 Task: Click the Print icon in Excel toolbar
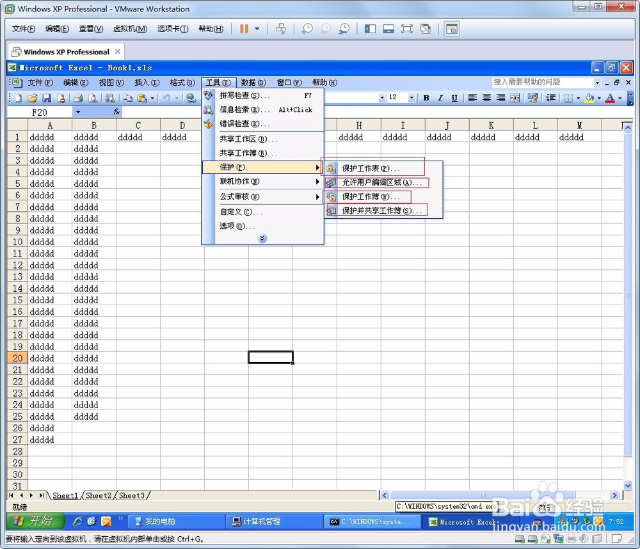pos(78,98)
